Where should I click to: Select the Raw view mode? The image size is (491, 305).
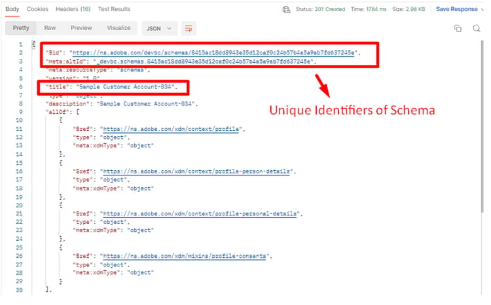[50, 28]
